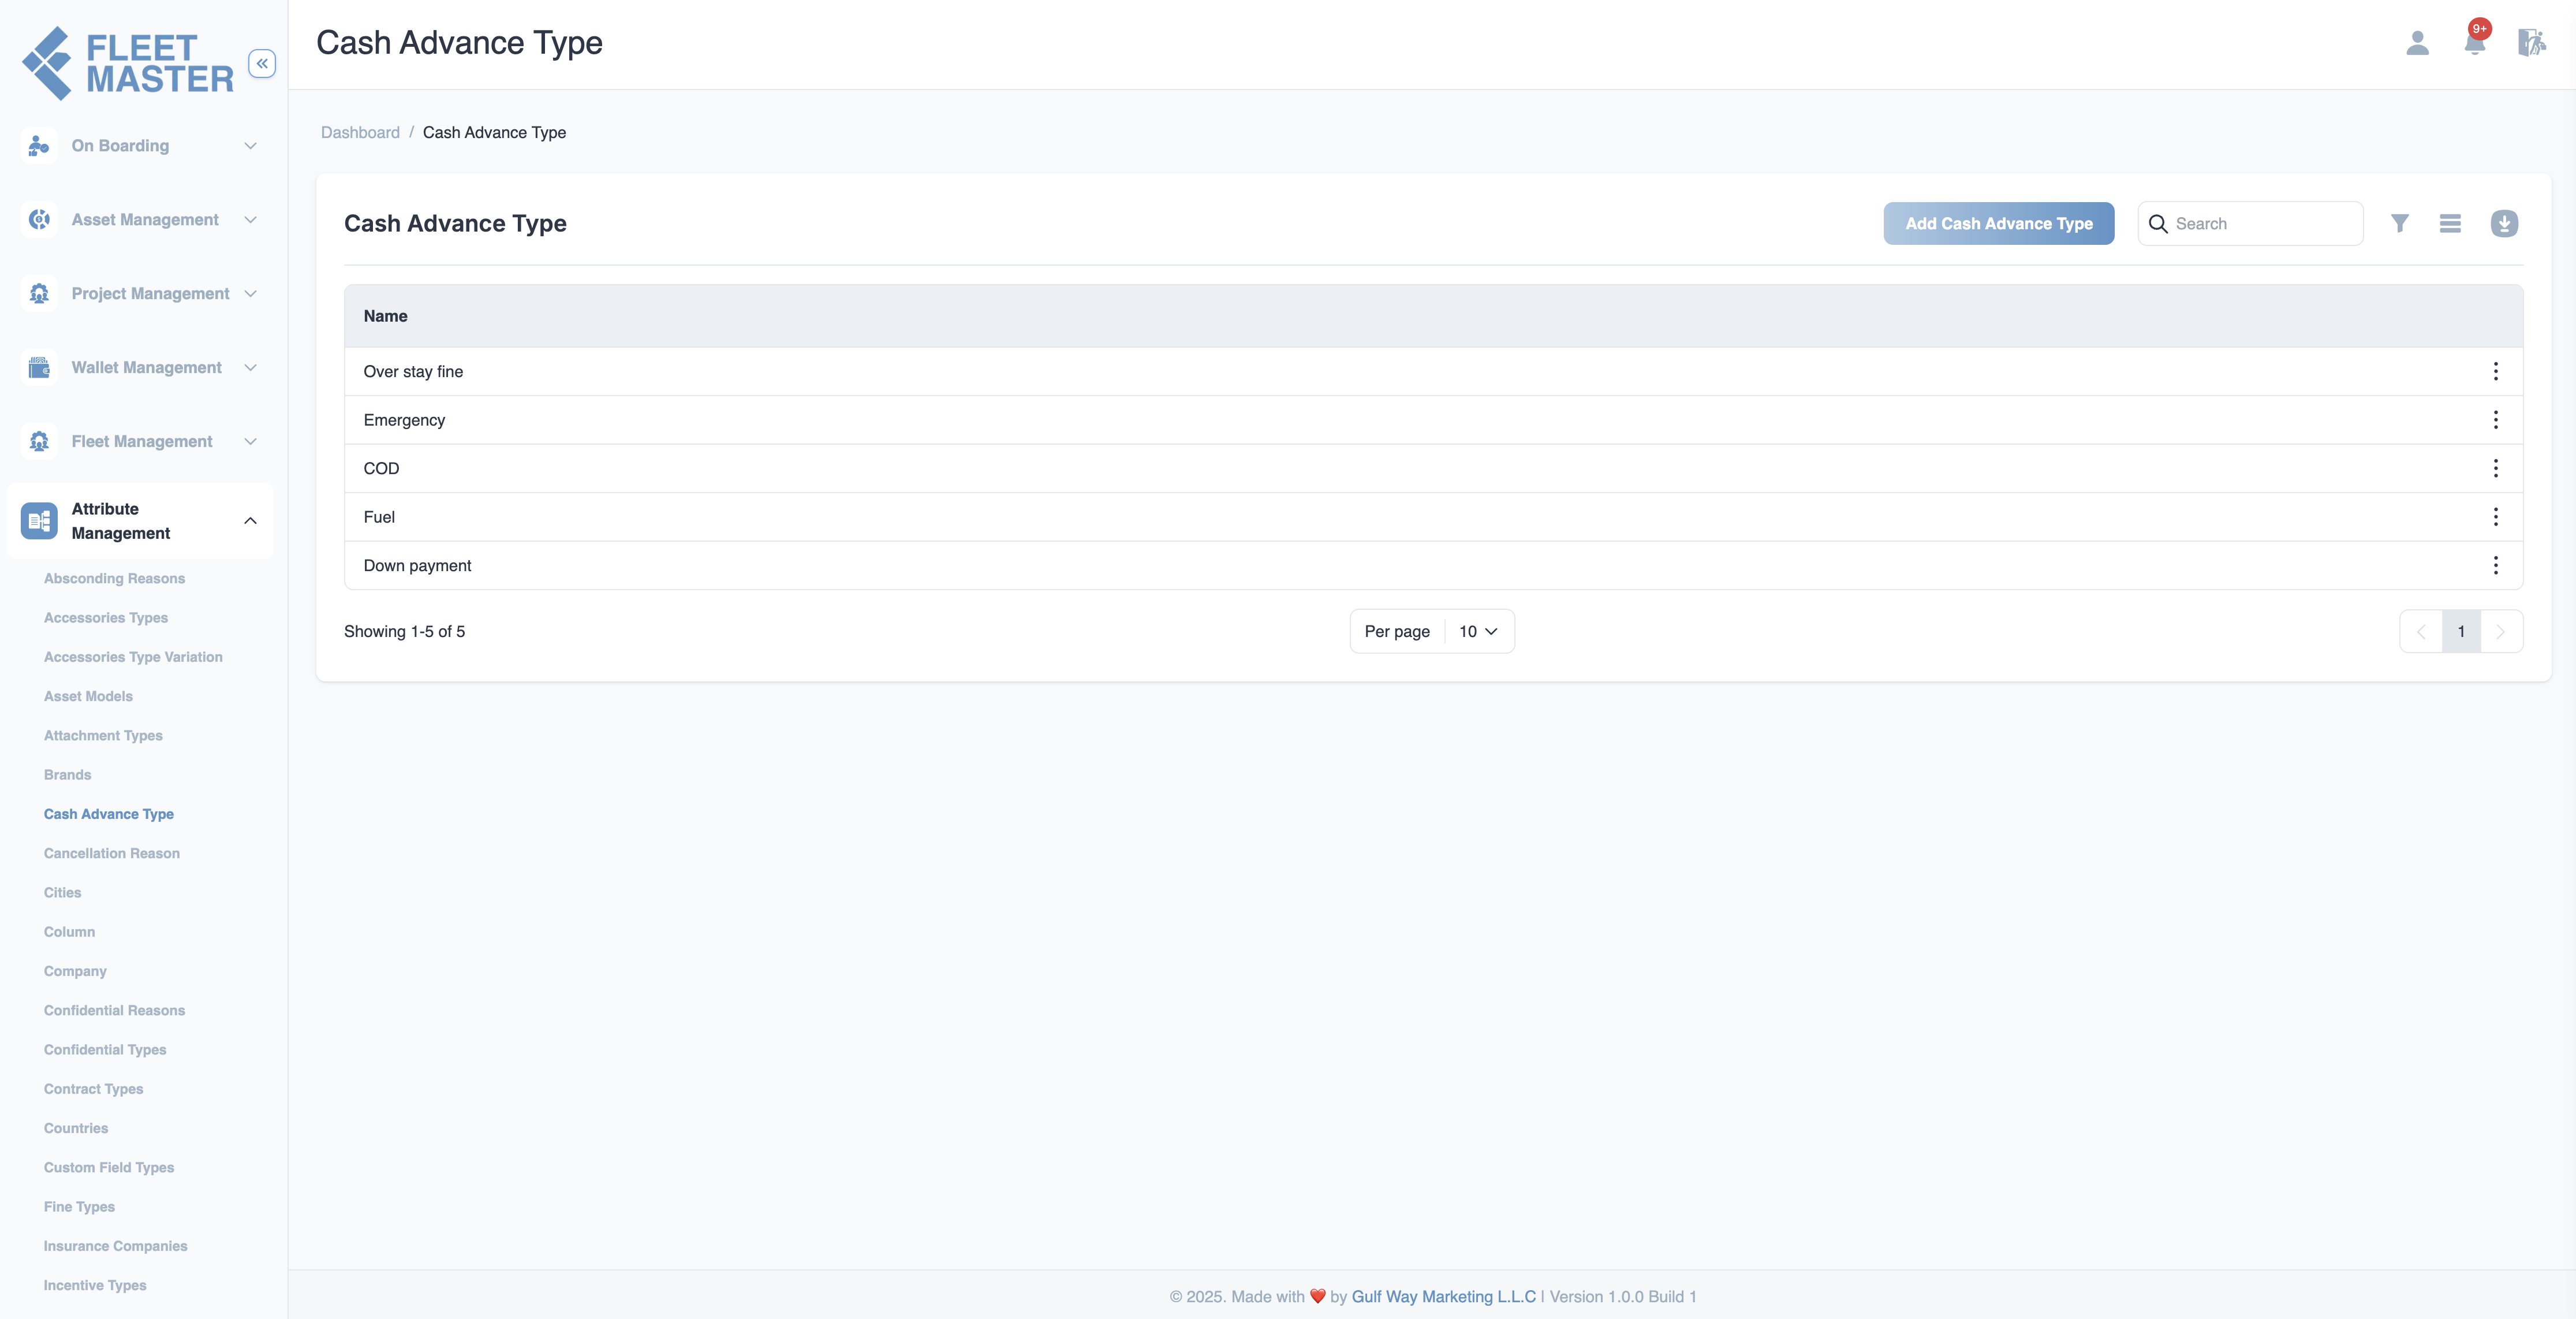
Task: Open actions menu for Emergency row
Action: click(2495, 420)
